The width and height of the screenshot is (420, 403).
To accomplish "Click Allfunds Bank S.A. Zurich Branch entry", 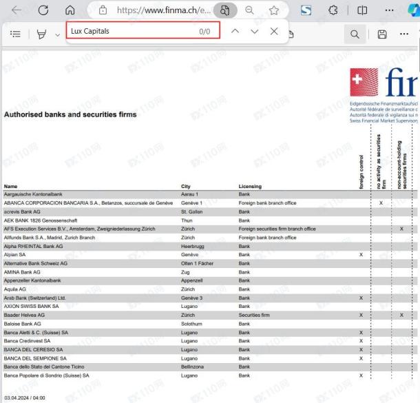I will click(x=50, y=238).
